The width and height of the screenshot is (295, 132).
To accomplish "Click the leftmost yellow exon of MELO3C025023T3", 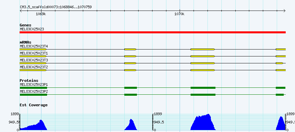I will (x=33, y=63).
